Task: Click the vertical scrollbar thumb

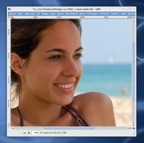Action: coord(134,72)
